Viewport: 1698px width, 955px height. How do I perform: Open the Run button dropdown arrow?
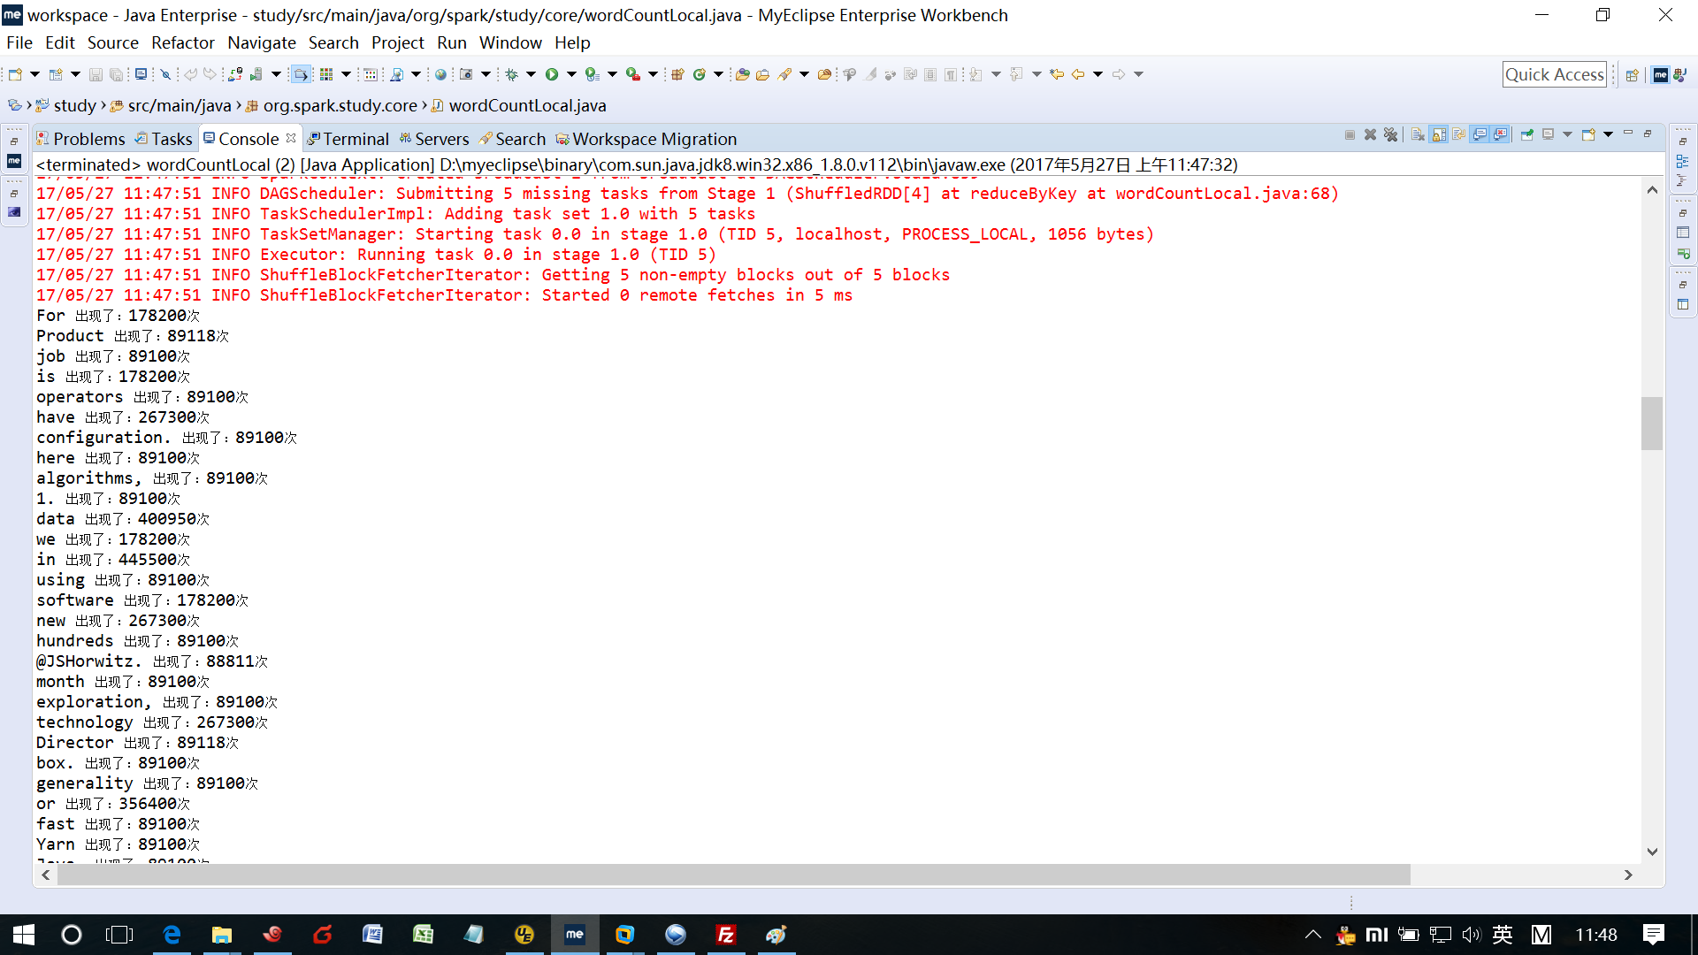tap(570, 75)
